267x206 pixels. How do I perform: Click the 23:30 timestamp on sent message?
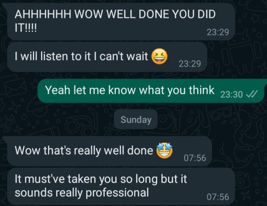pyautogui.click(x=231, y=94)
